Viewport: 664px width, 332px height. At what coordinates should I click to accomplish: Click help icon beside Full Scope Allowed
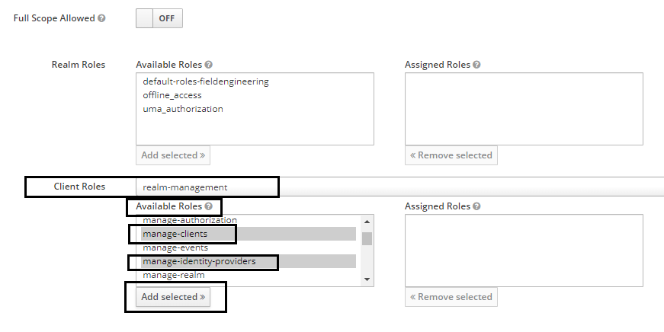(x=102, y=18)
